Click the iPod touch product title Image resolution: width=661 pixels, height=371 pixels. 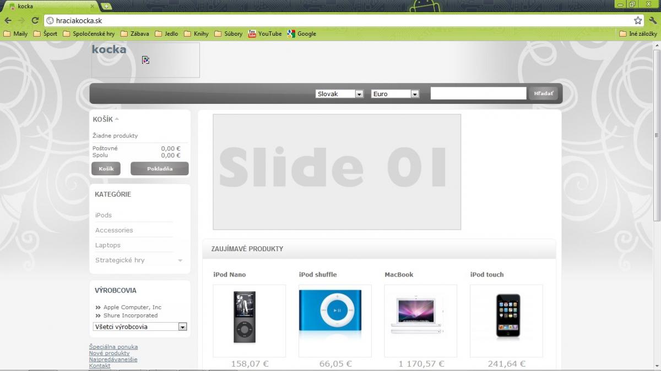pos(487,274)
